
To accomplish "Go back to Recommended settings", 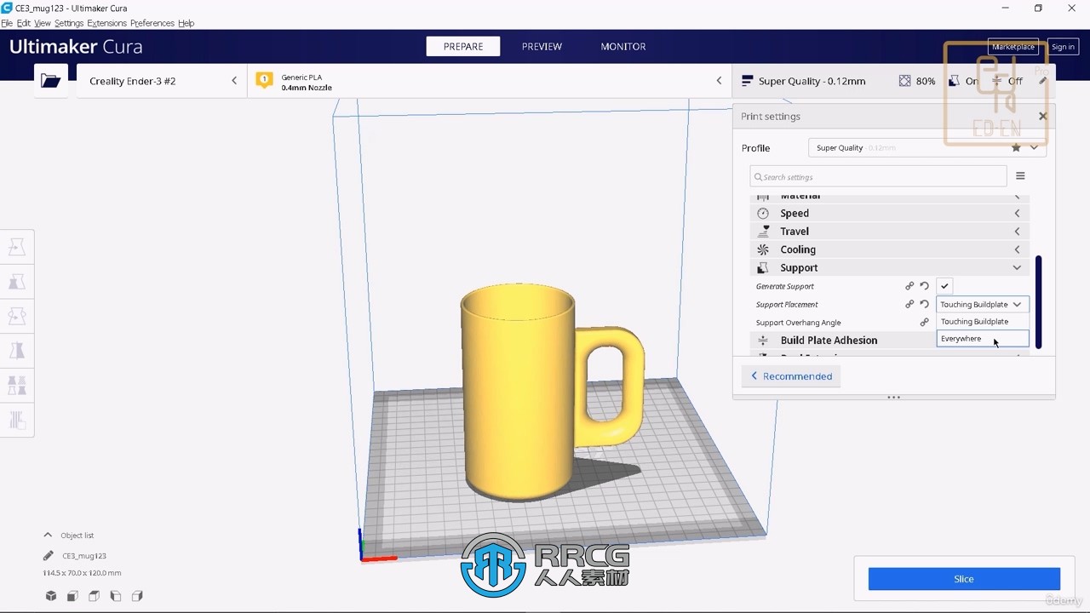I will 791,376.
